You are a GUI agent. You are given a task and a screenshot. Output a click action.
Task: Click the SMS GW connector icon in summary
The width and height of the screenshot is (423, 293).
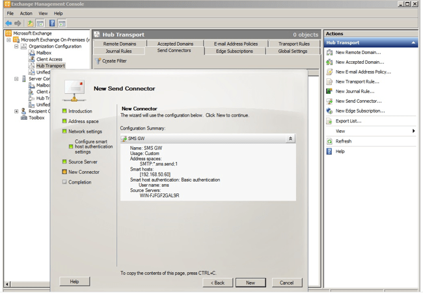(124, 139)
